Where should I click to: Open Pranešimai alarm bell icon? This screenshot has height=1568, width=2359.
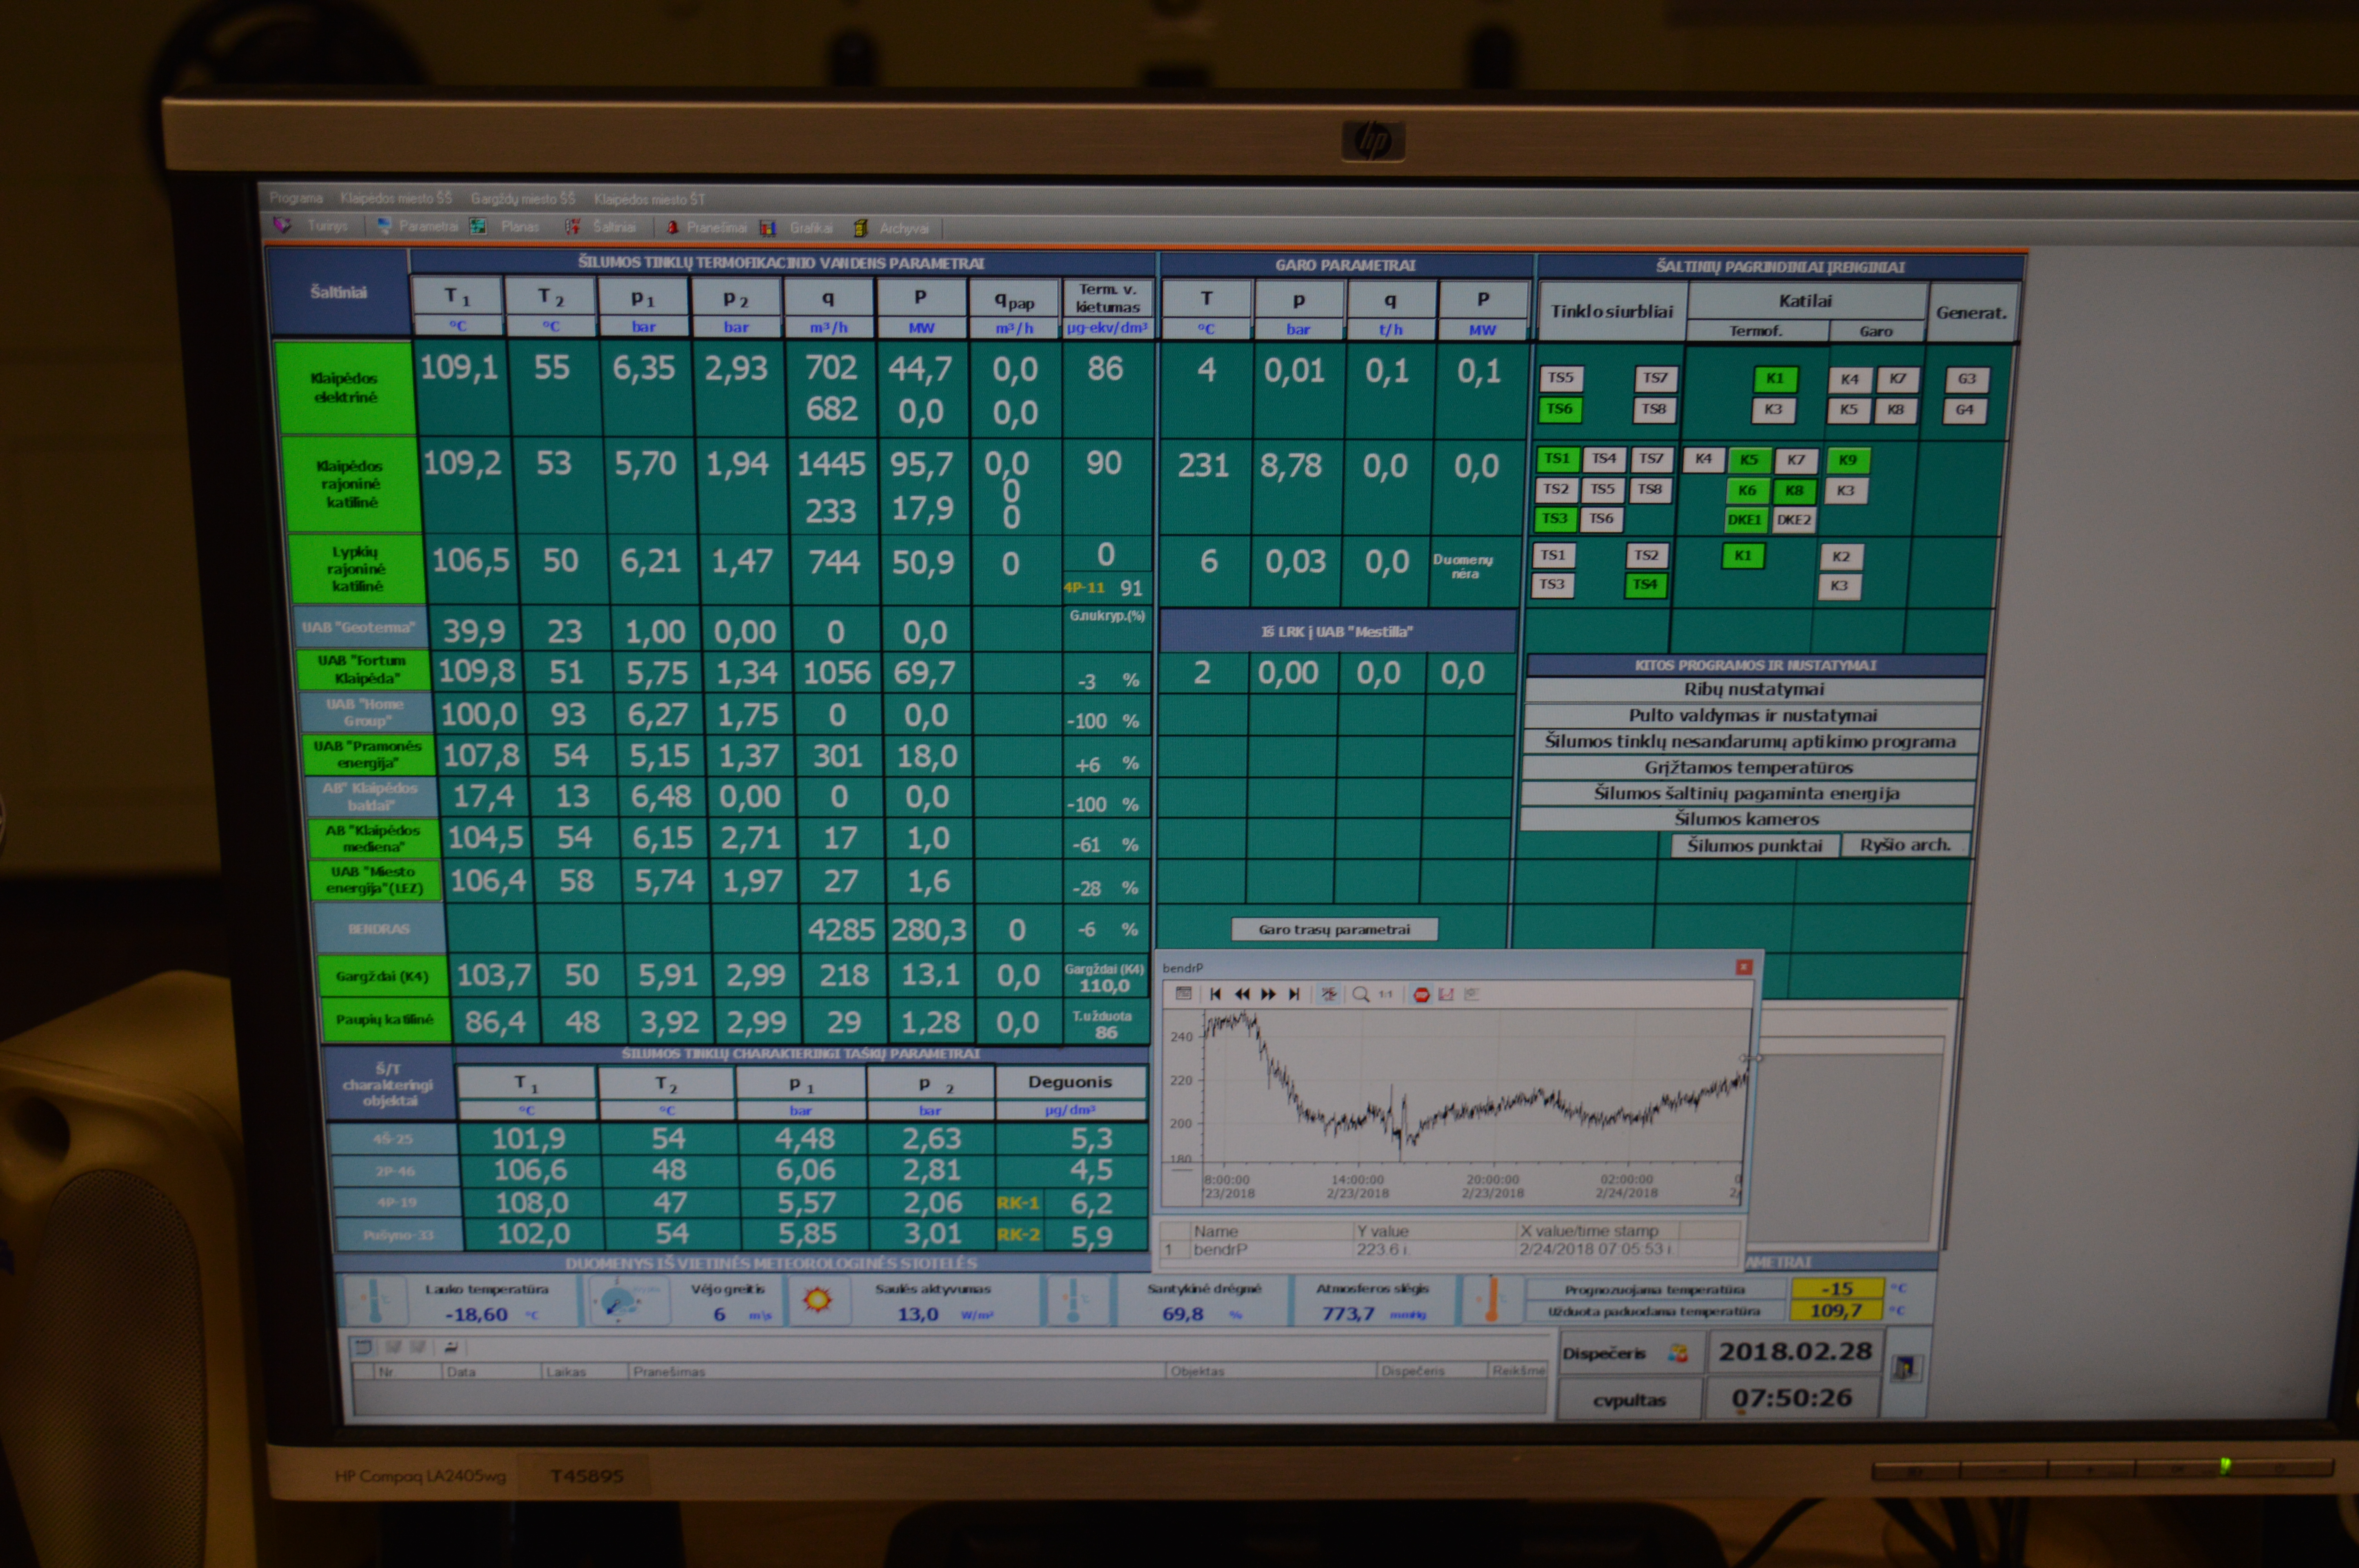coord(673,227)
